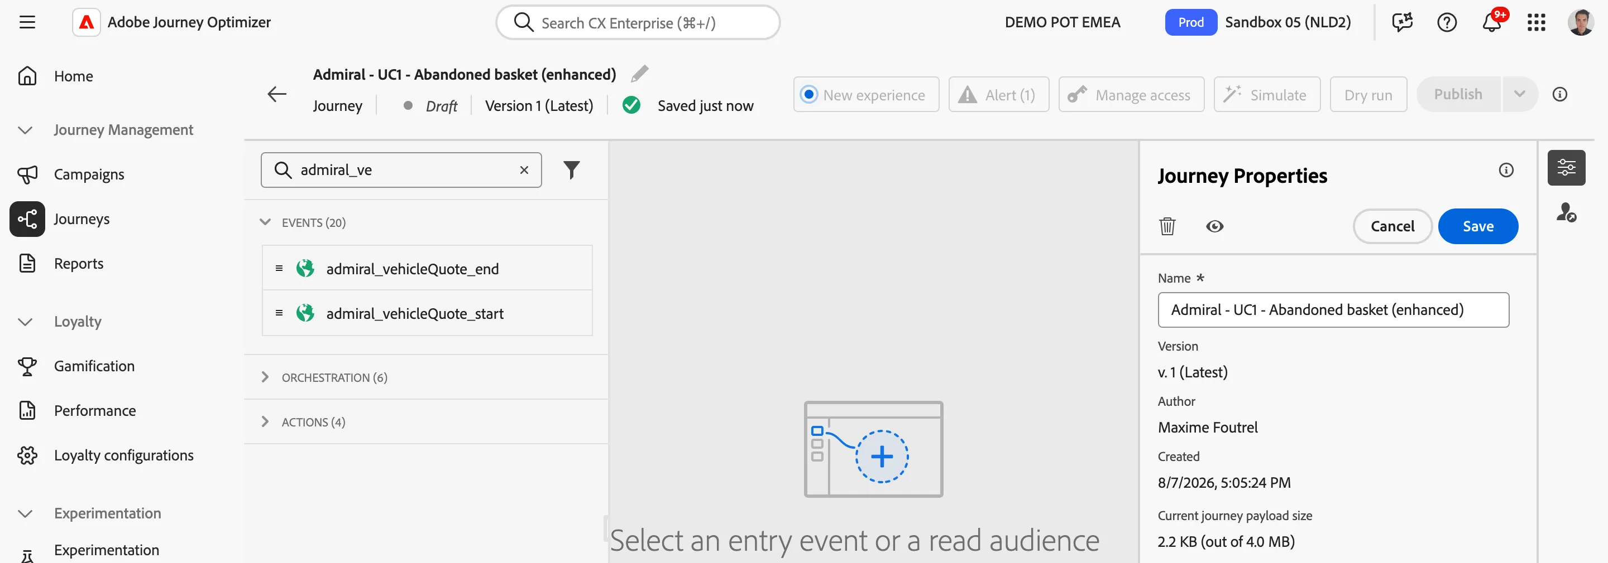The image size is (1608, 563).
Task: Open help question mark icon
Action: [1446, 23]
